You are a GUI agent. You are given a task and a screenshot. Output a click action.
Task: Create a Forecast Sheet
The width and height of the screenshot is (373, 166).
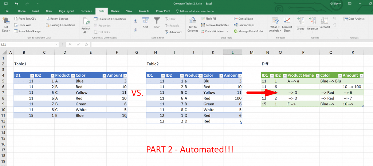(x=287, y=25)
